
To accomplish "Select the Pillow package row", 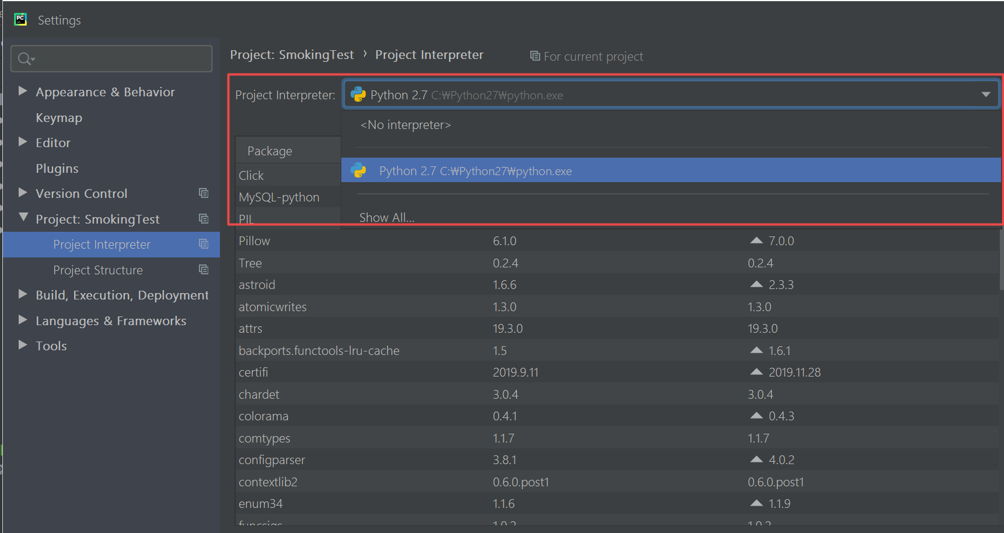I will pyautogui.click(x=617, y=241).
